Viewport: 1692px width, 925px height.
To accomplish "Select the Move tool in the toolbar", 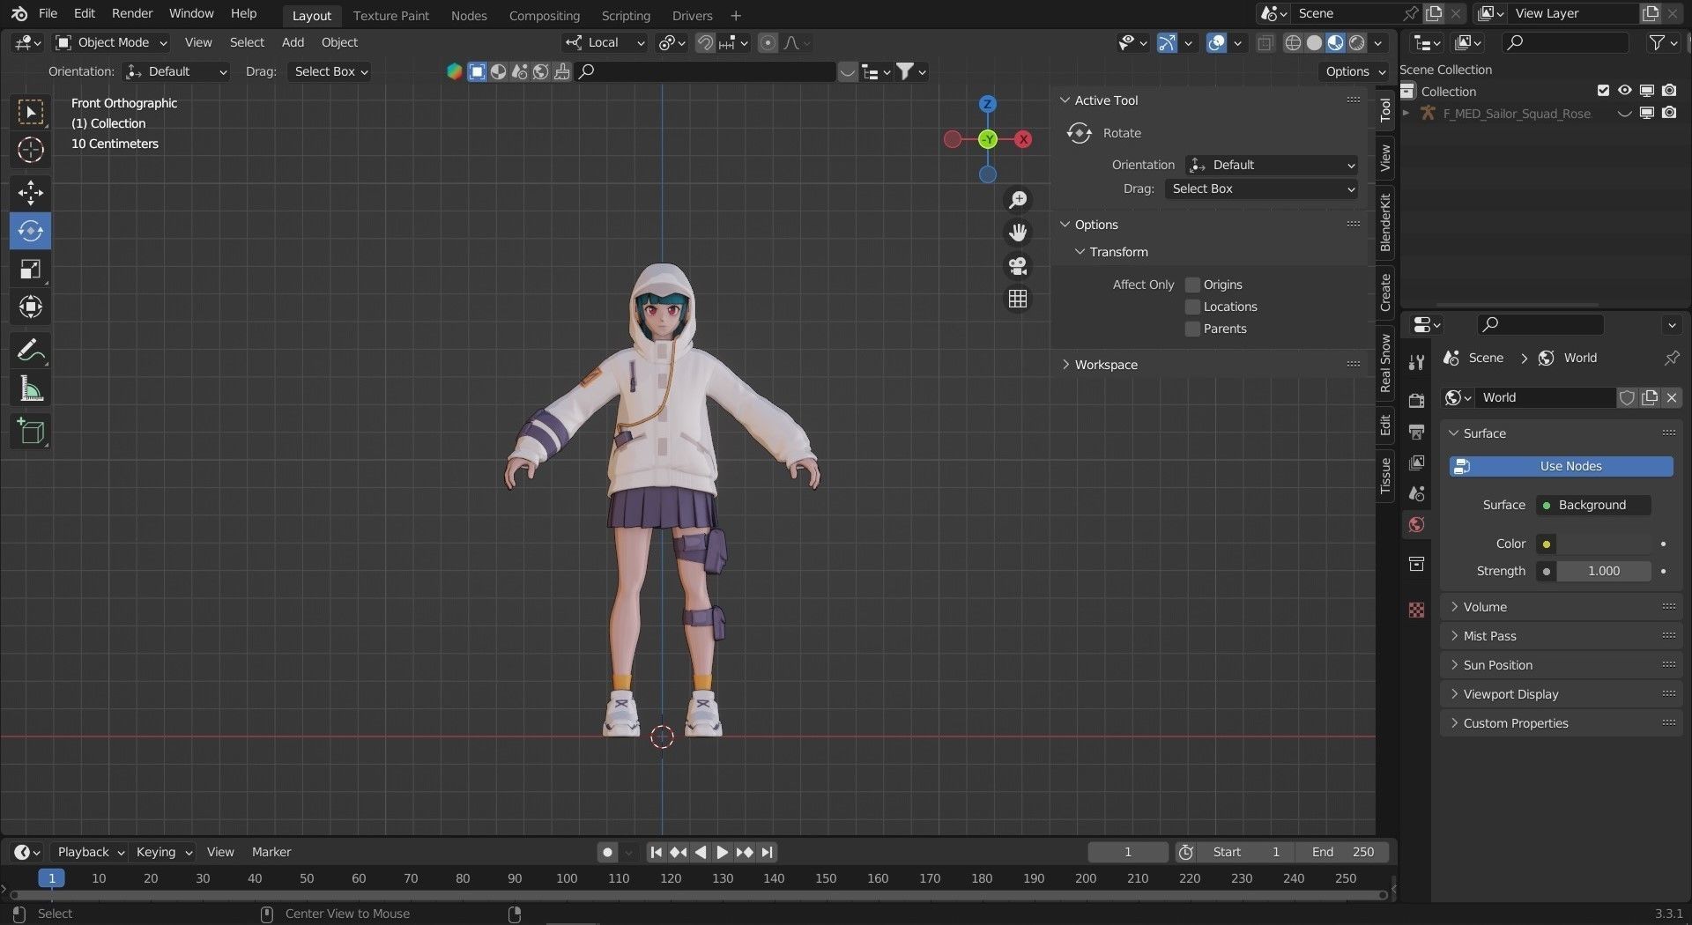I will pyautogui.click(x=30, y=193).
